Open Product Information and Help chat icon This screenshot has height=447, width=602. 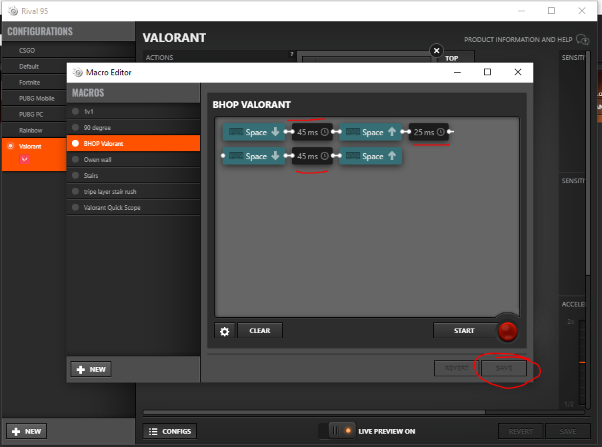point(583,39)
